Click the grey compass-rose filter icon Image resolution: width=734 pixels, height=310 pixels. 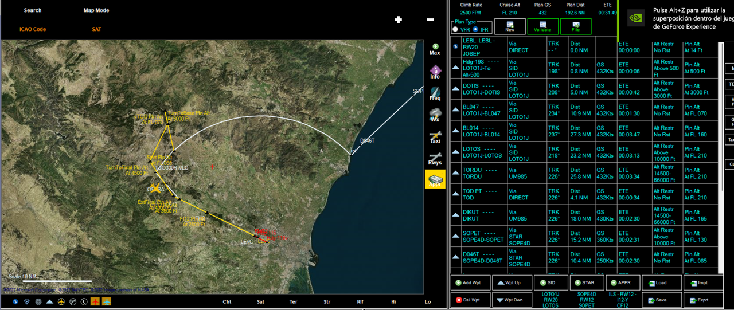pos(38,301)
